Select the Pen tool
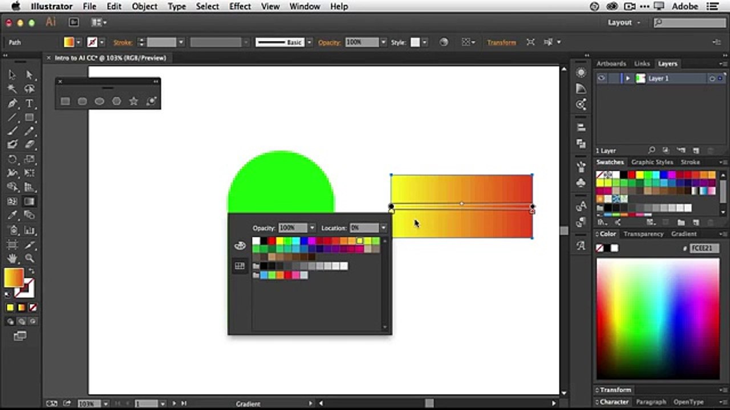This screenshot has height=410, width=730. click(x=12, y=104)
